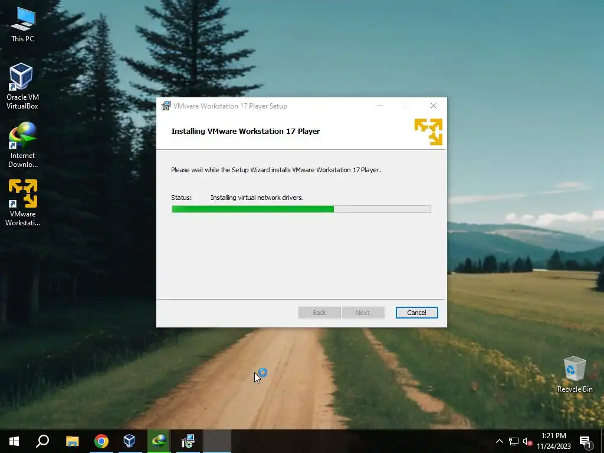
Task: Click the 'Installing VMware Workstation 17 Player' heading
Action: 245,131
